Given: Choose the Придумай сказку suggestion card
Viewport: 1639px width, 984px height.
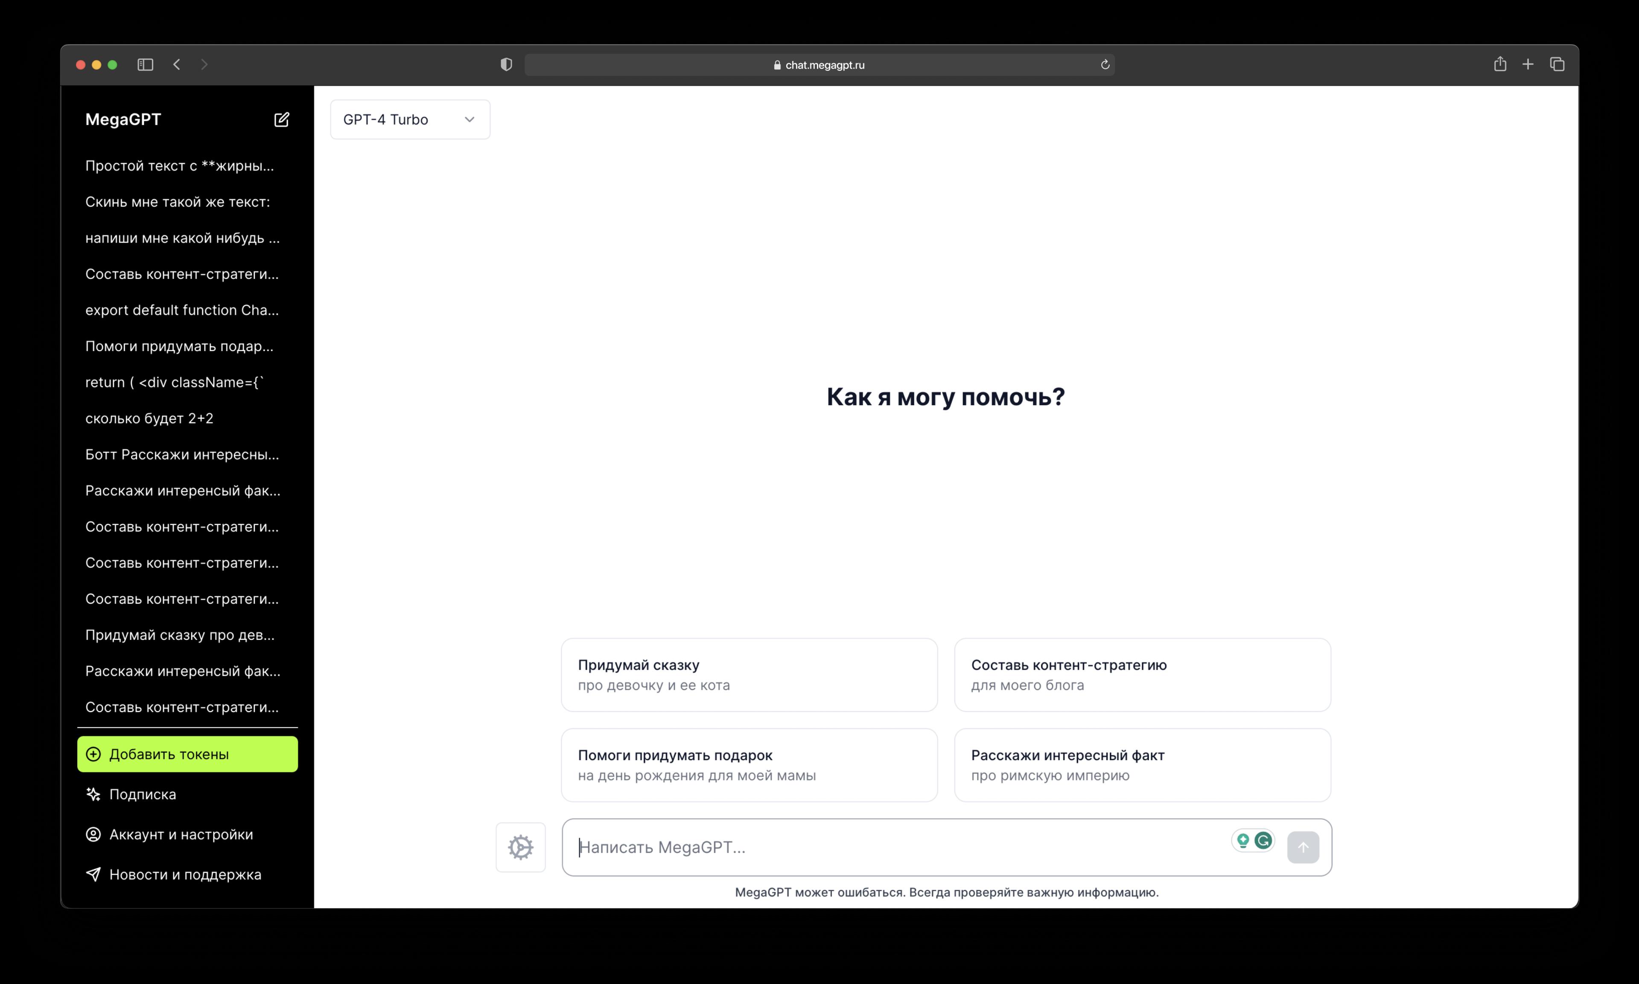Looking at the screenshot, I should click(749, 675).
